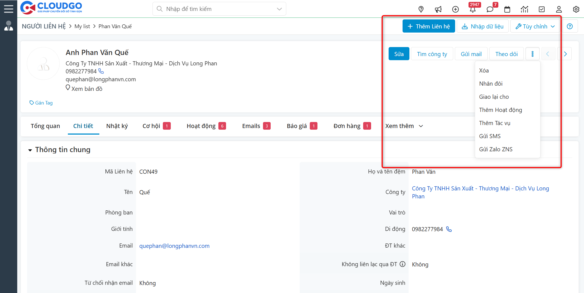Open the tasks checkbox icon in the top bar

[542, 9]
